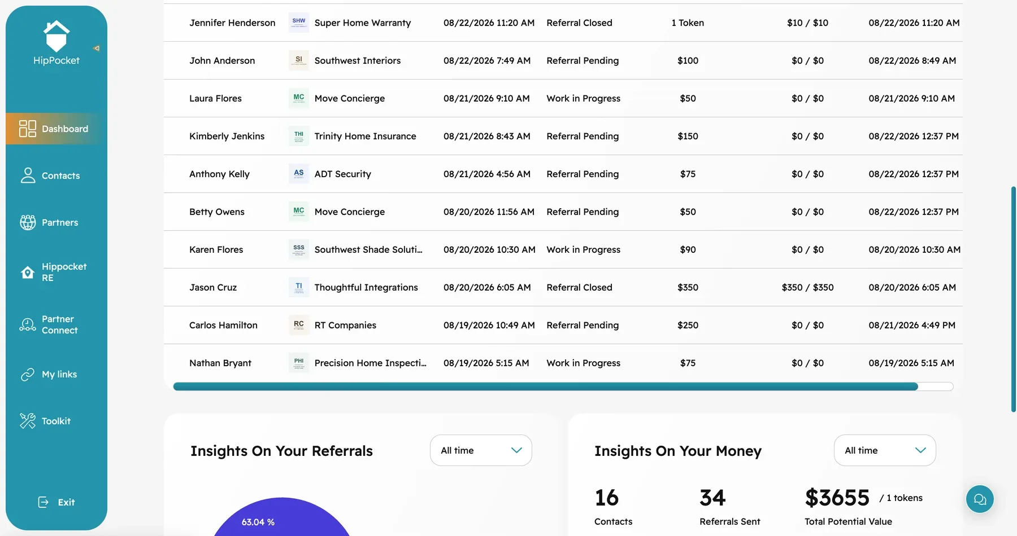
Task: Click MC logo in Betty Owens row
Action: [299, 212]
